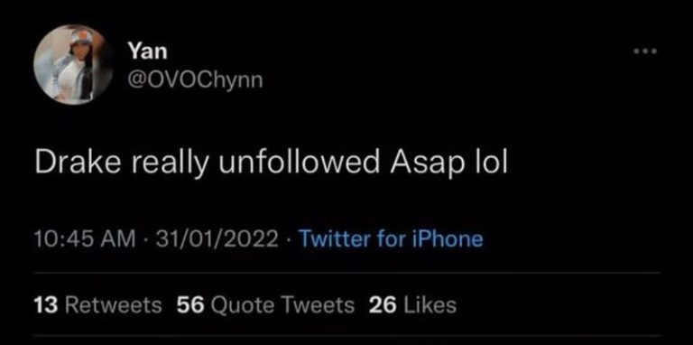Viewport: 693px width, 345px height.
Task: Click the 10:45 AM timestamp
Action: [x=85, y=239]
